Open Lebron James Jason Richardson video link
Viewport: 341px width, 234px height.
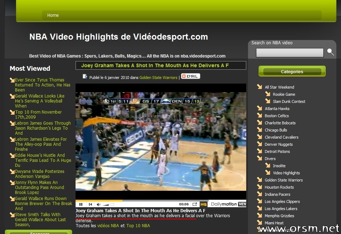43,128
